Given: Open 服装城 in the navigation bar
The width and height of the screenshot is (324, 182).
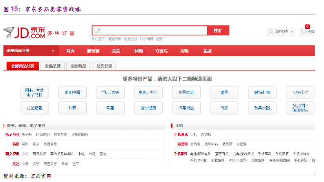Looking at the screenshot, I should 93,51.
